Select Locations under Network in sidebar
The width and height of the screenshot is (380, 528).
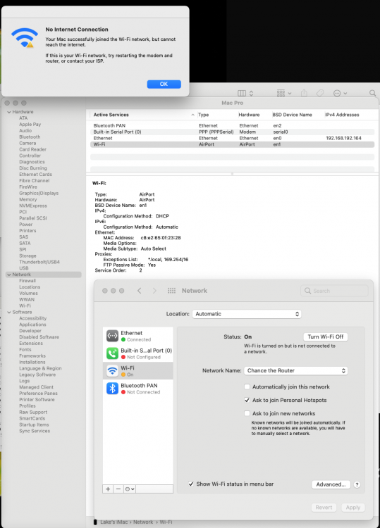[x=30, y=287]
